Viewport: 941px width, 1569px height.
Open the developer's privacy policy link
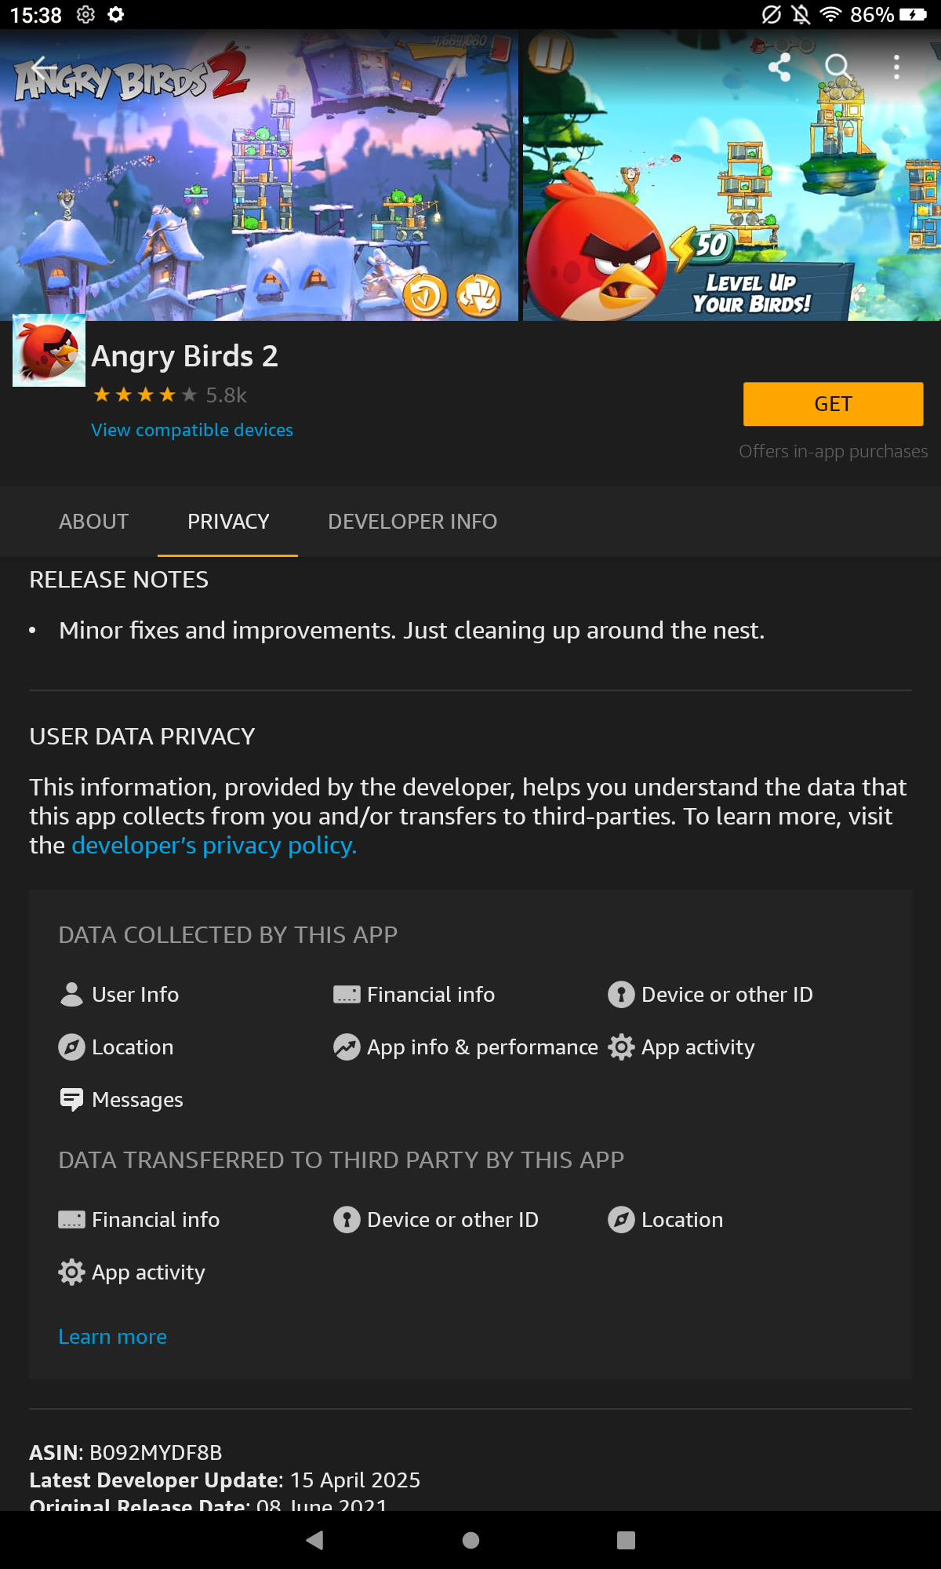click(213, 845)
